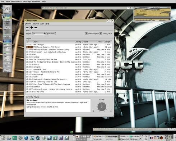Sort by the Heard column header

89,42
